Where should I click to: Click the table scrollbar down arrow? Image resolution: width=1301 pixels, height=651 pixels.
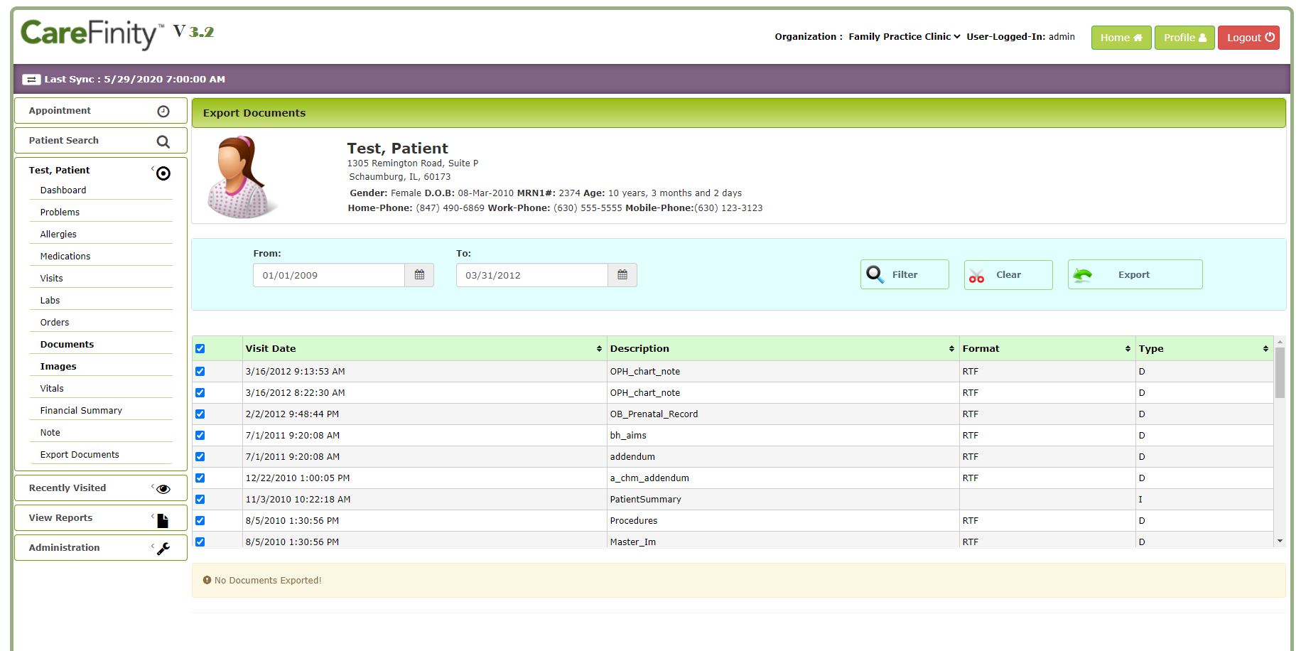1280,542
